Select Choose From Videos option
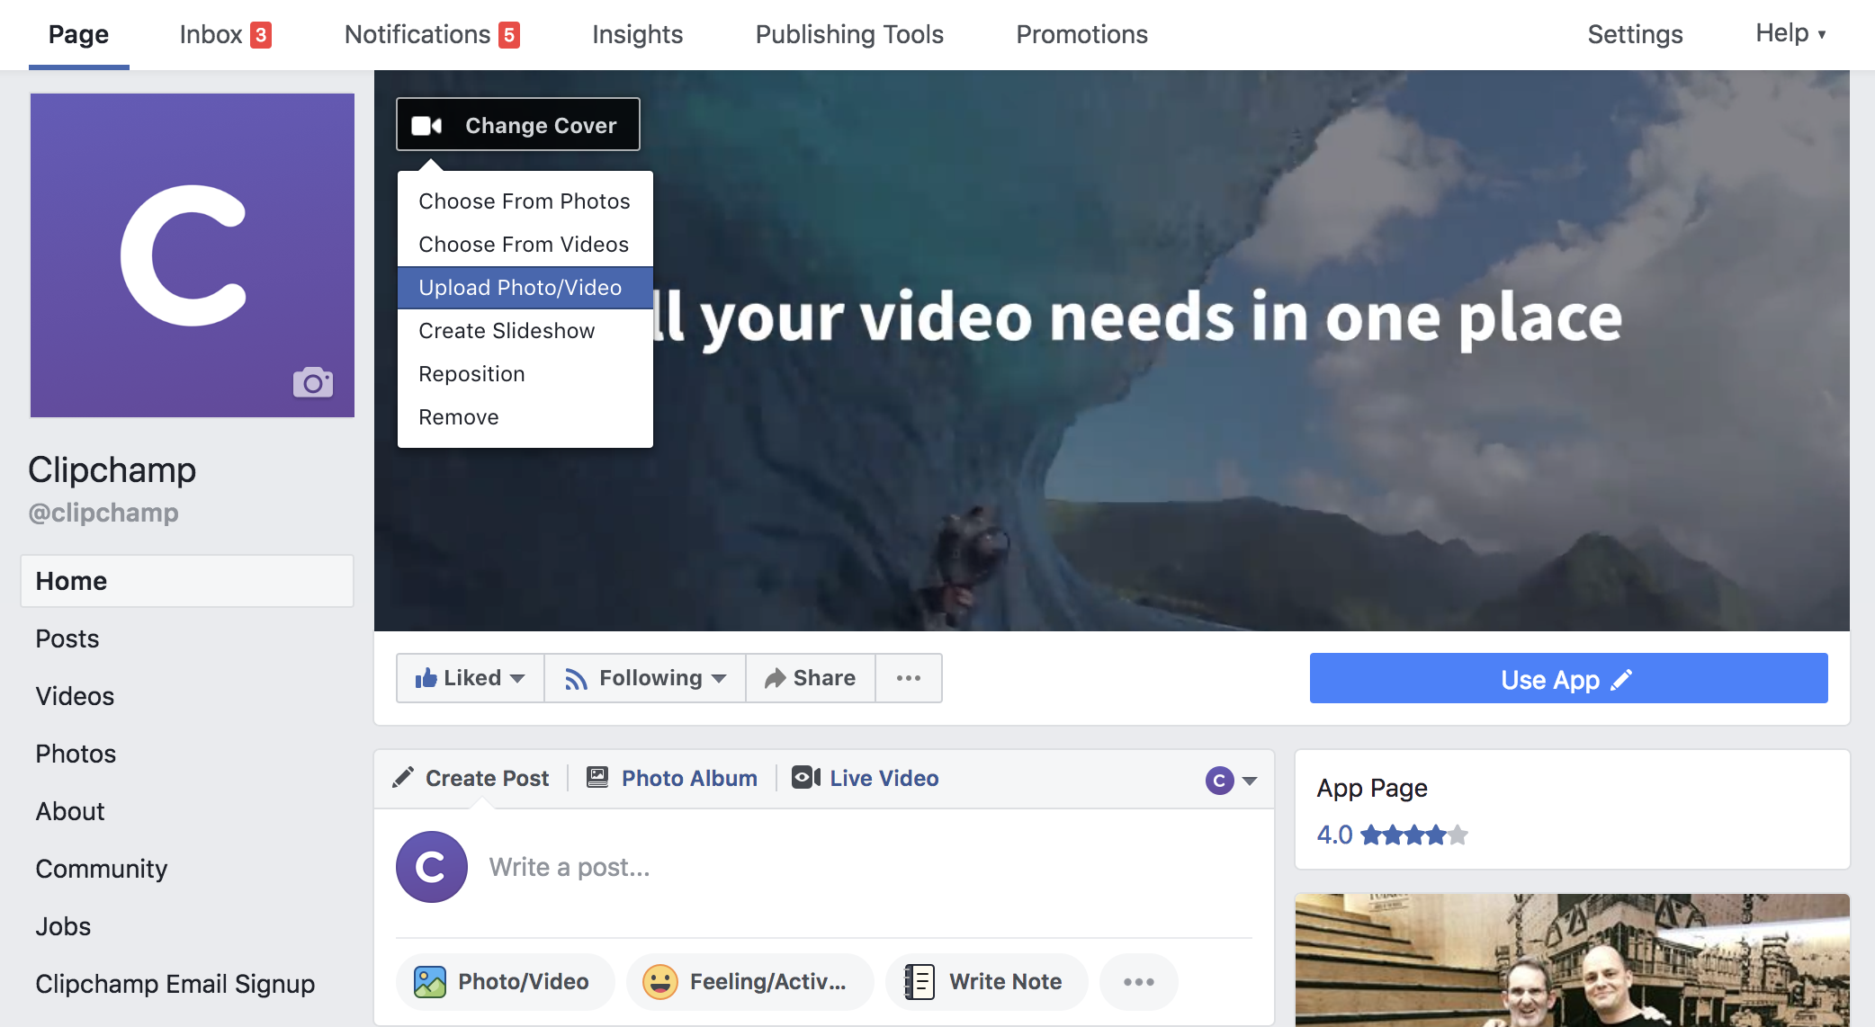Viewport: 1875px width, 1027px height. pyautogui.click(x=524, y=244)
